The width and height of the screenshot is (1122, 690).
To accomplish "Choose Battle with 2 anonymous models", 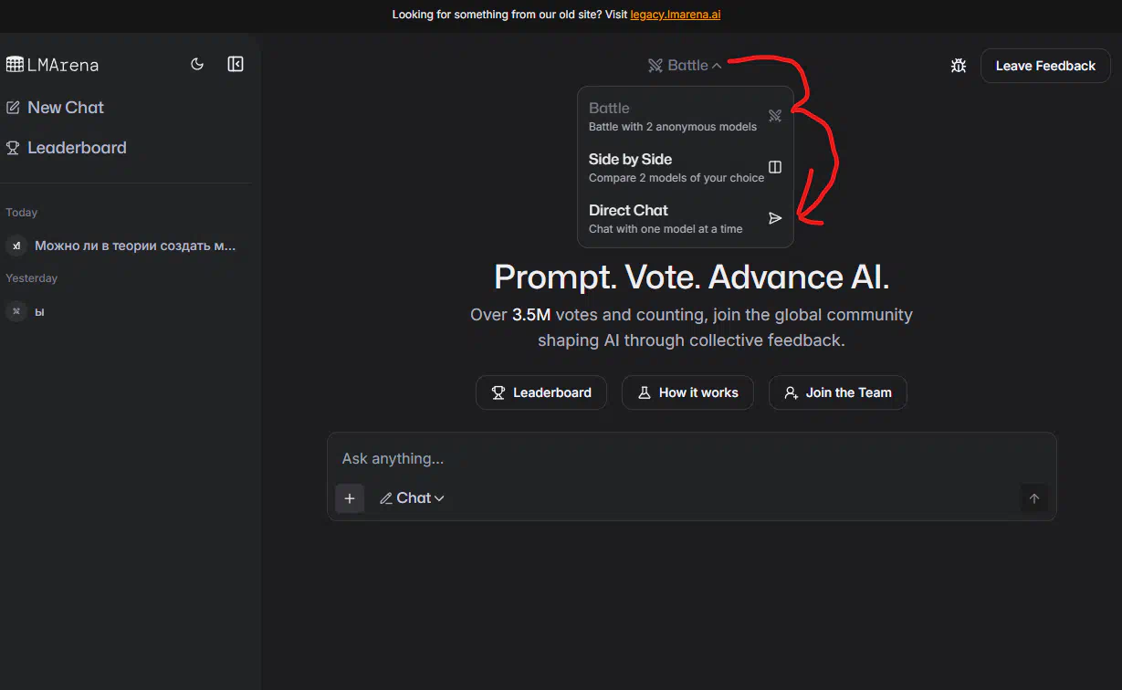I will pos(686,116).
